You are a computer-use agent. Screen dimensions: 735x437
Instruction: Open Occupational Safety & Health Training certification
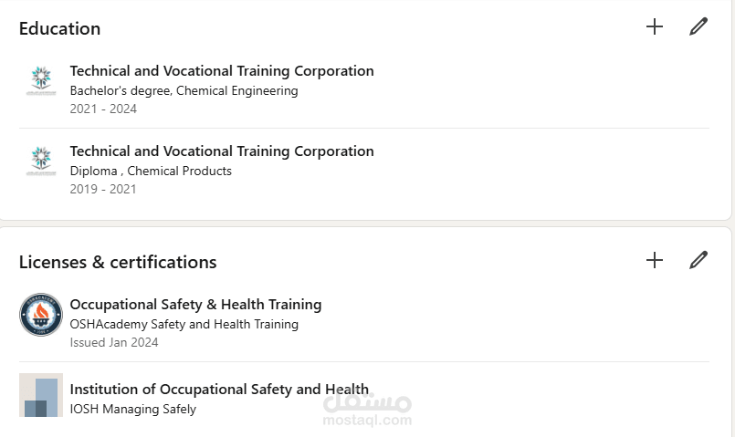195,305
